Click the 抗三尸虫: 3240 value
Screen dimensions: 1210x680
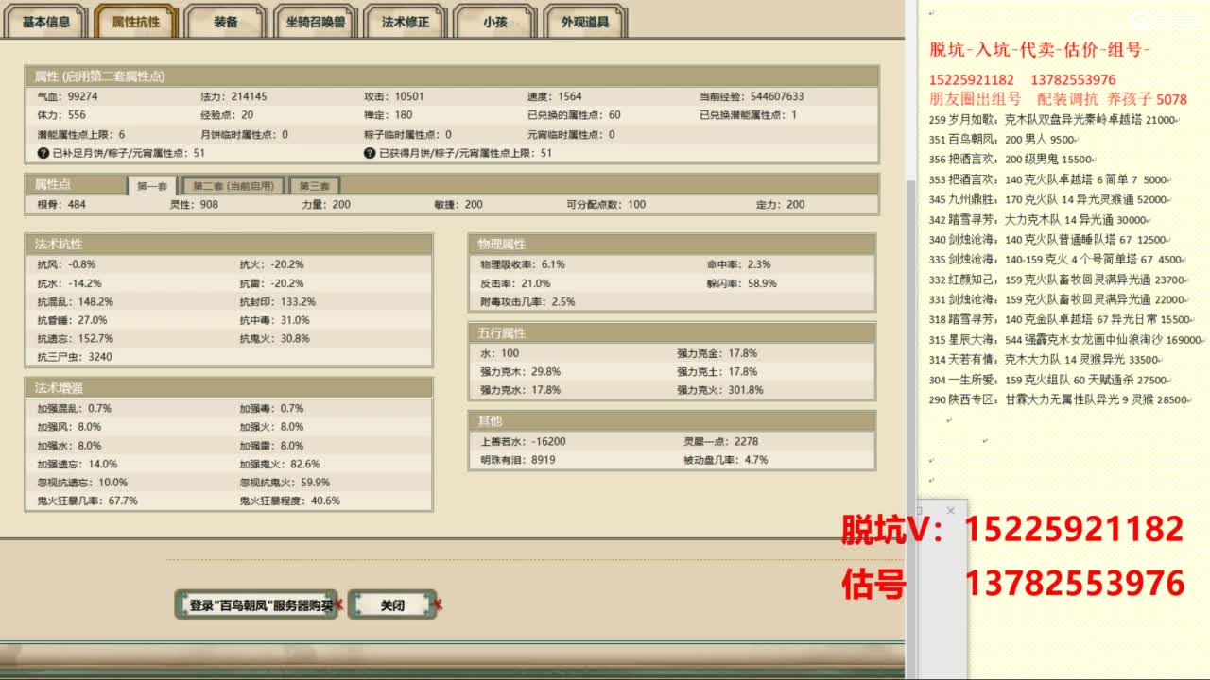75,357
